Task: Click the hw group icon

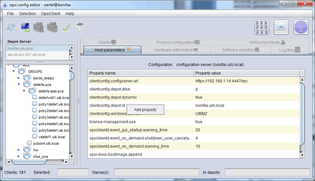Action: click(x=27, y=150)
